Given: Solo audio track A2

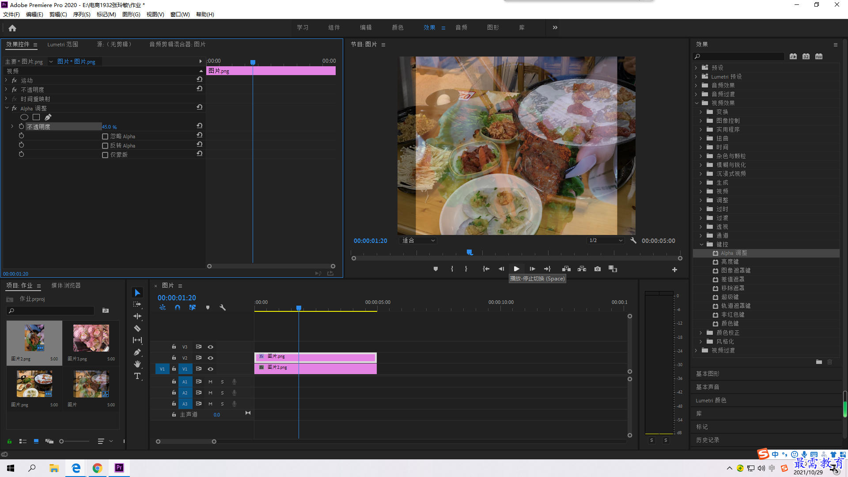Looking at the screenshot, I should [222, 393].
